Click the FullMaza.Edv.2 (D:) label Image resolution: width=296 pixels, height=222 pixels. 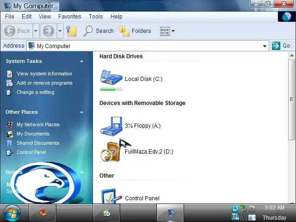149,152
